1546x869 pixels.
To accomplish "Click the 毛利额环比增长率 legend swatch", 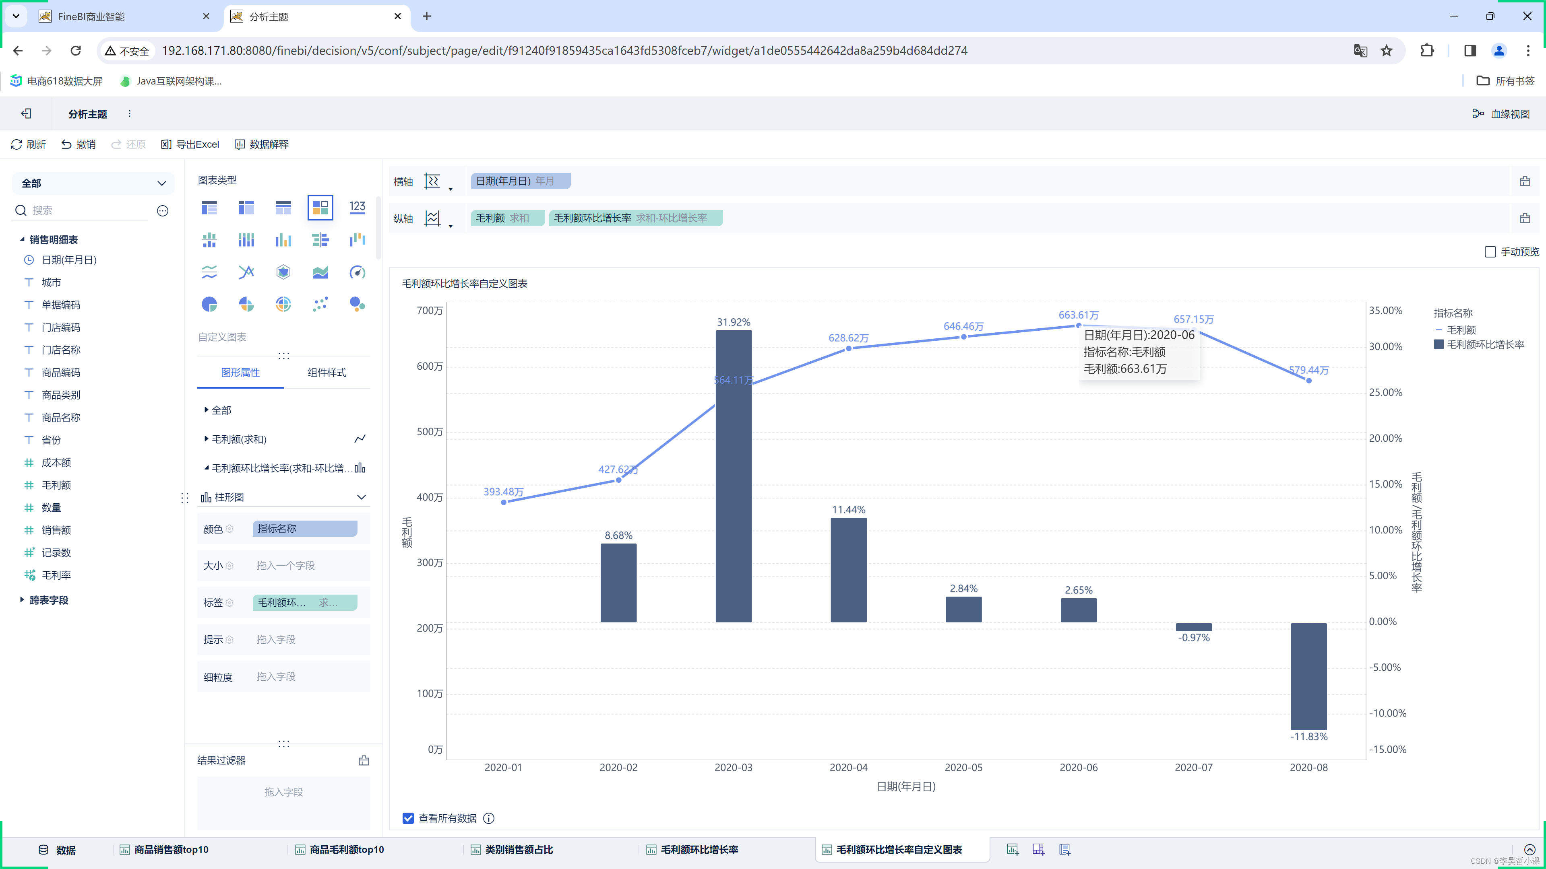I will point(1439,344).
